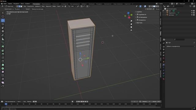Click the blue Z axis on navigation gizmo
The height and width of the screenshot is (110, 196).
point(128,13)
